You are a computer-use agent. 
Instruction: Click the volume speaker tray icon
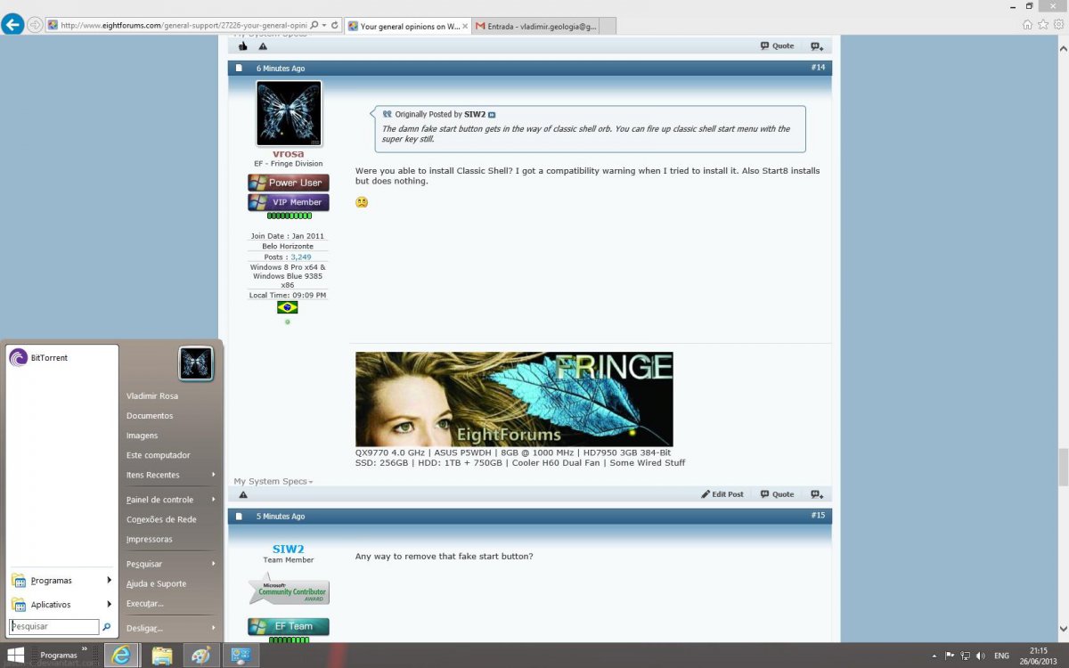pyautogui.click(x=981, y=656)
